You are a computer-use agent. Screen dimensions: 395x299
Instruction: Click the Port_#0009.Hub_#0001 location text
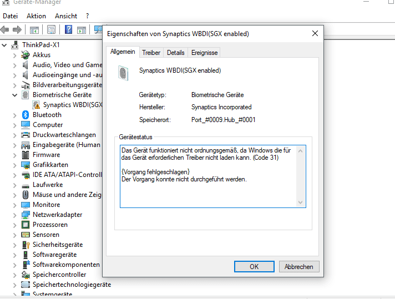coord(223,120)
